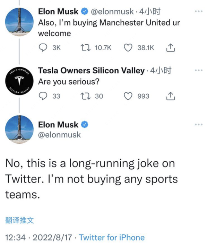Open more options on first Elon tweet
Viewport: 208px width, 243px height.
coord(198,11)
